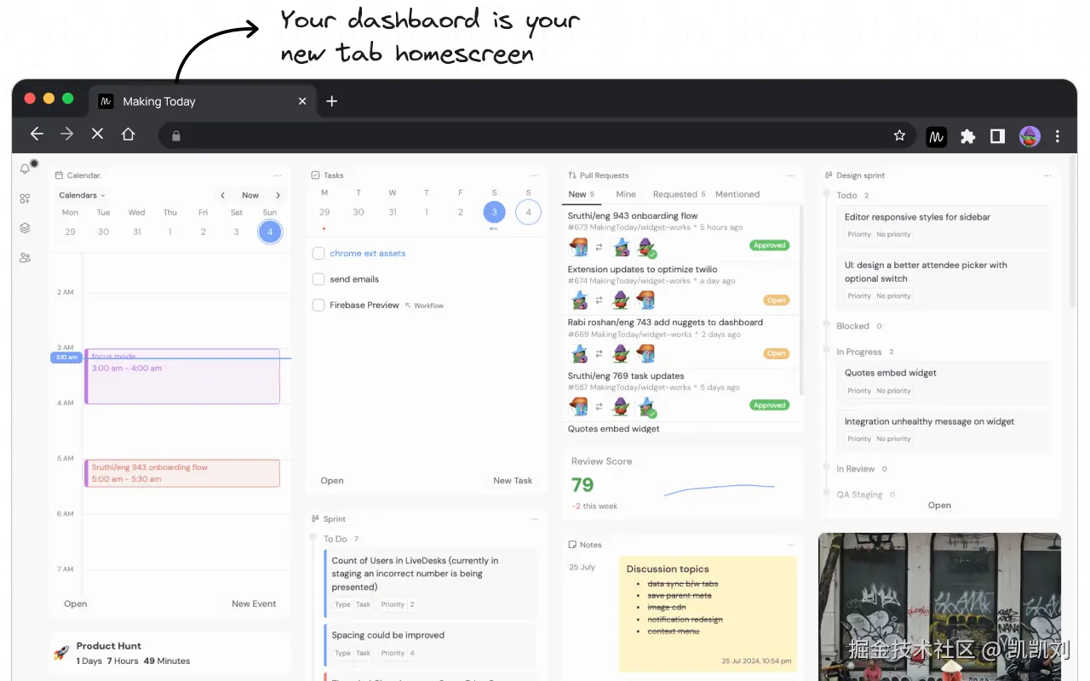Click the Making Today extension icon
The height and width of the screenshot is (681, 1090).
pos(936,135)
